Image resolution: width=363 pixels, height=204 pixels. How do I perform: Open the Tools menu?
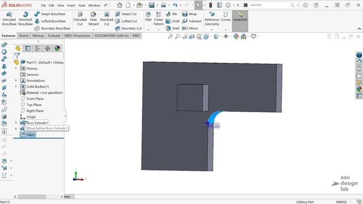(x=82, y=5)
